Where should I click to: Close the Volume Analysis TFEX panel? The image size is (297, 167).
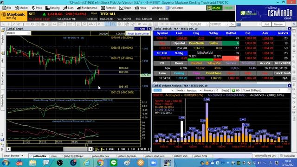pyautogui.click(x=290, y=86)
